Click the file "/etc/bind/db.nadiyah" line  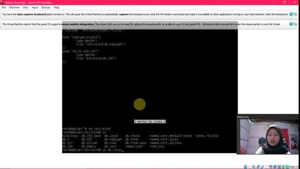(101, 44)
